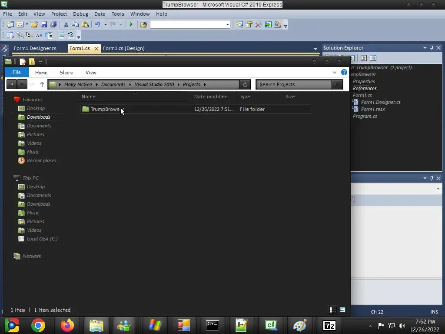Expand the File Explorer ribbon chevron
The height and width of the screenshot is (334, 445).
click(335, 73)
